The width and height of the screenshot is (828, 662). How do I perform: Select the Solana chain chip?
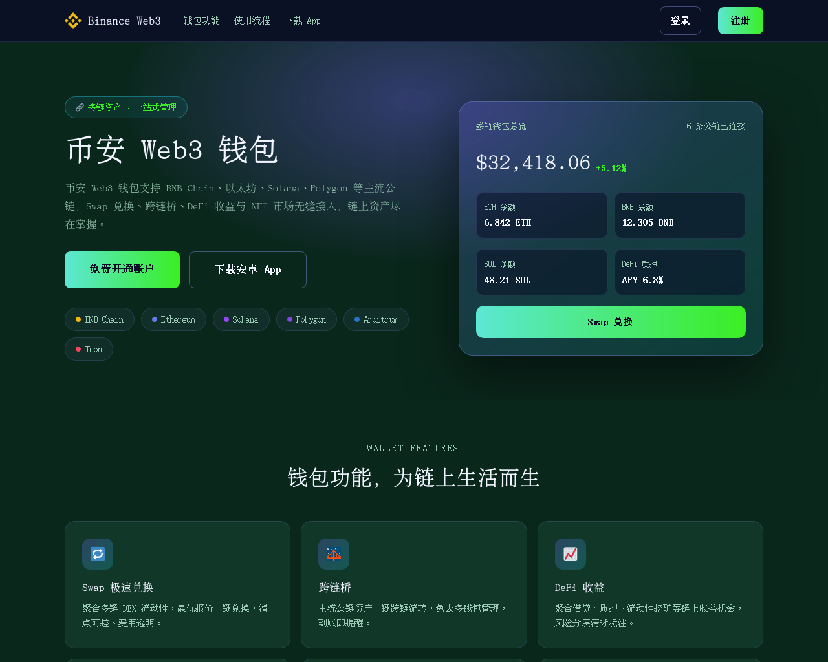241,319
